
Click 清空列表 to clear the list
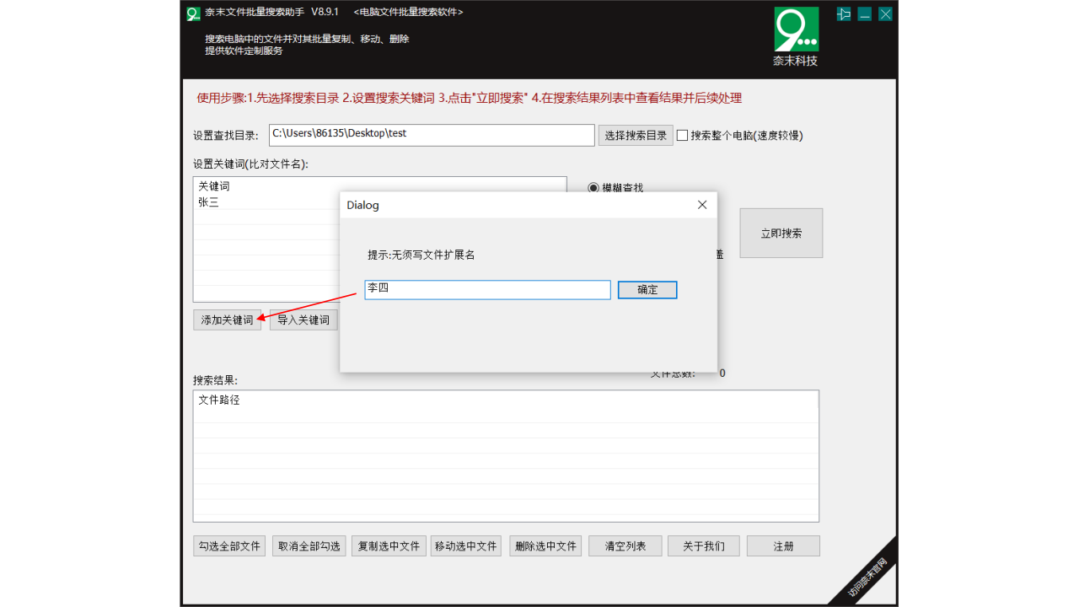tap(625, 545)
